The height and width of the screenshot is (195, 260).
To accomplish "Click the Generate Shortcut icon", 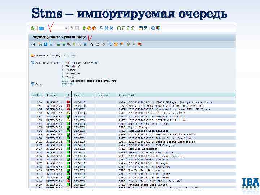I will 146,28.
